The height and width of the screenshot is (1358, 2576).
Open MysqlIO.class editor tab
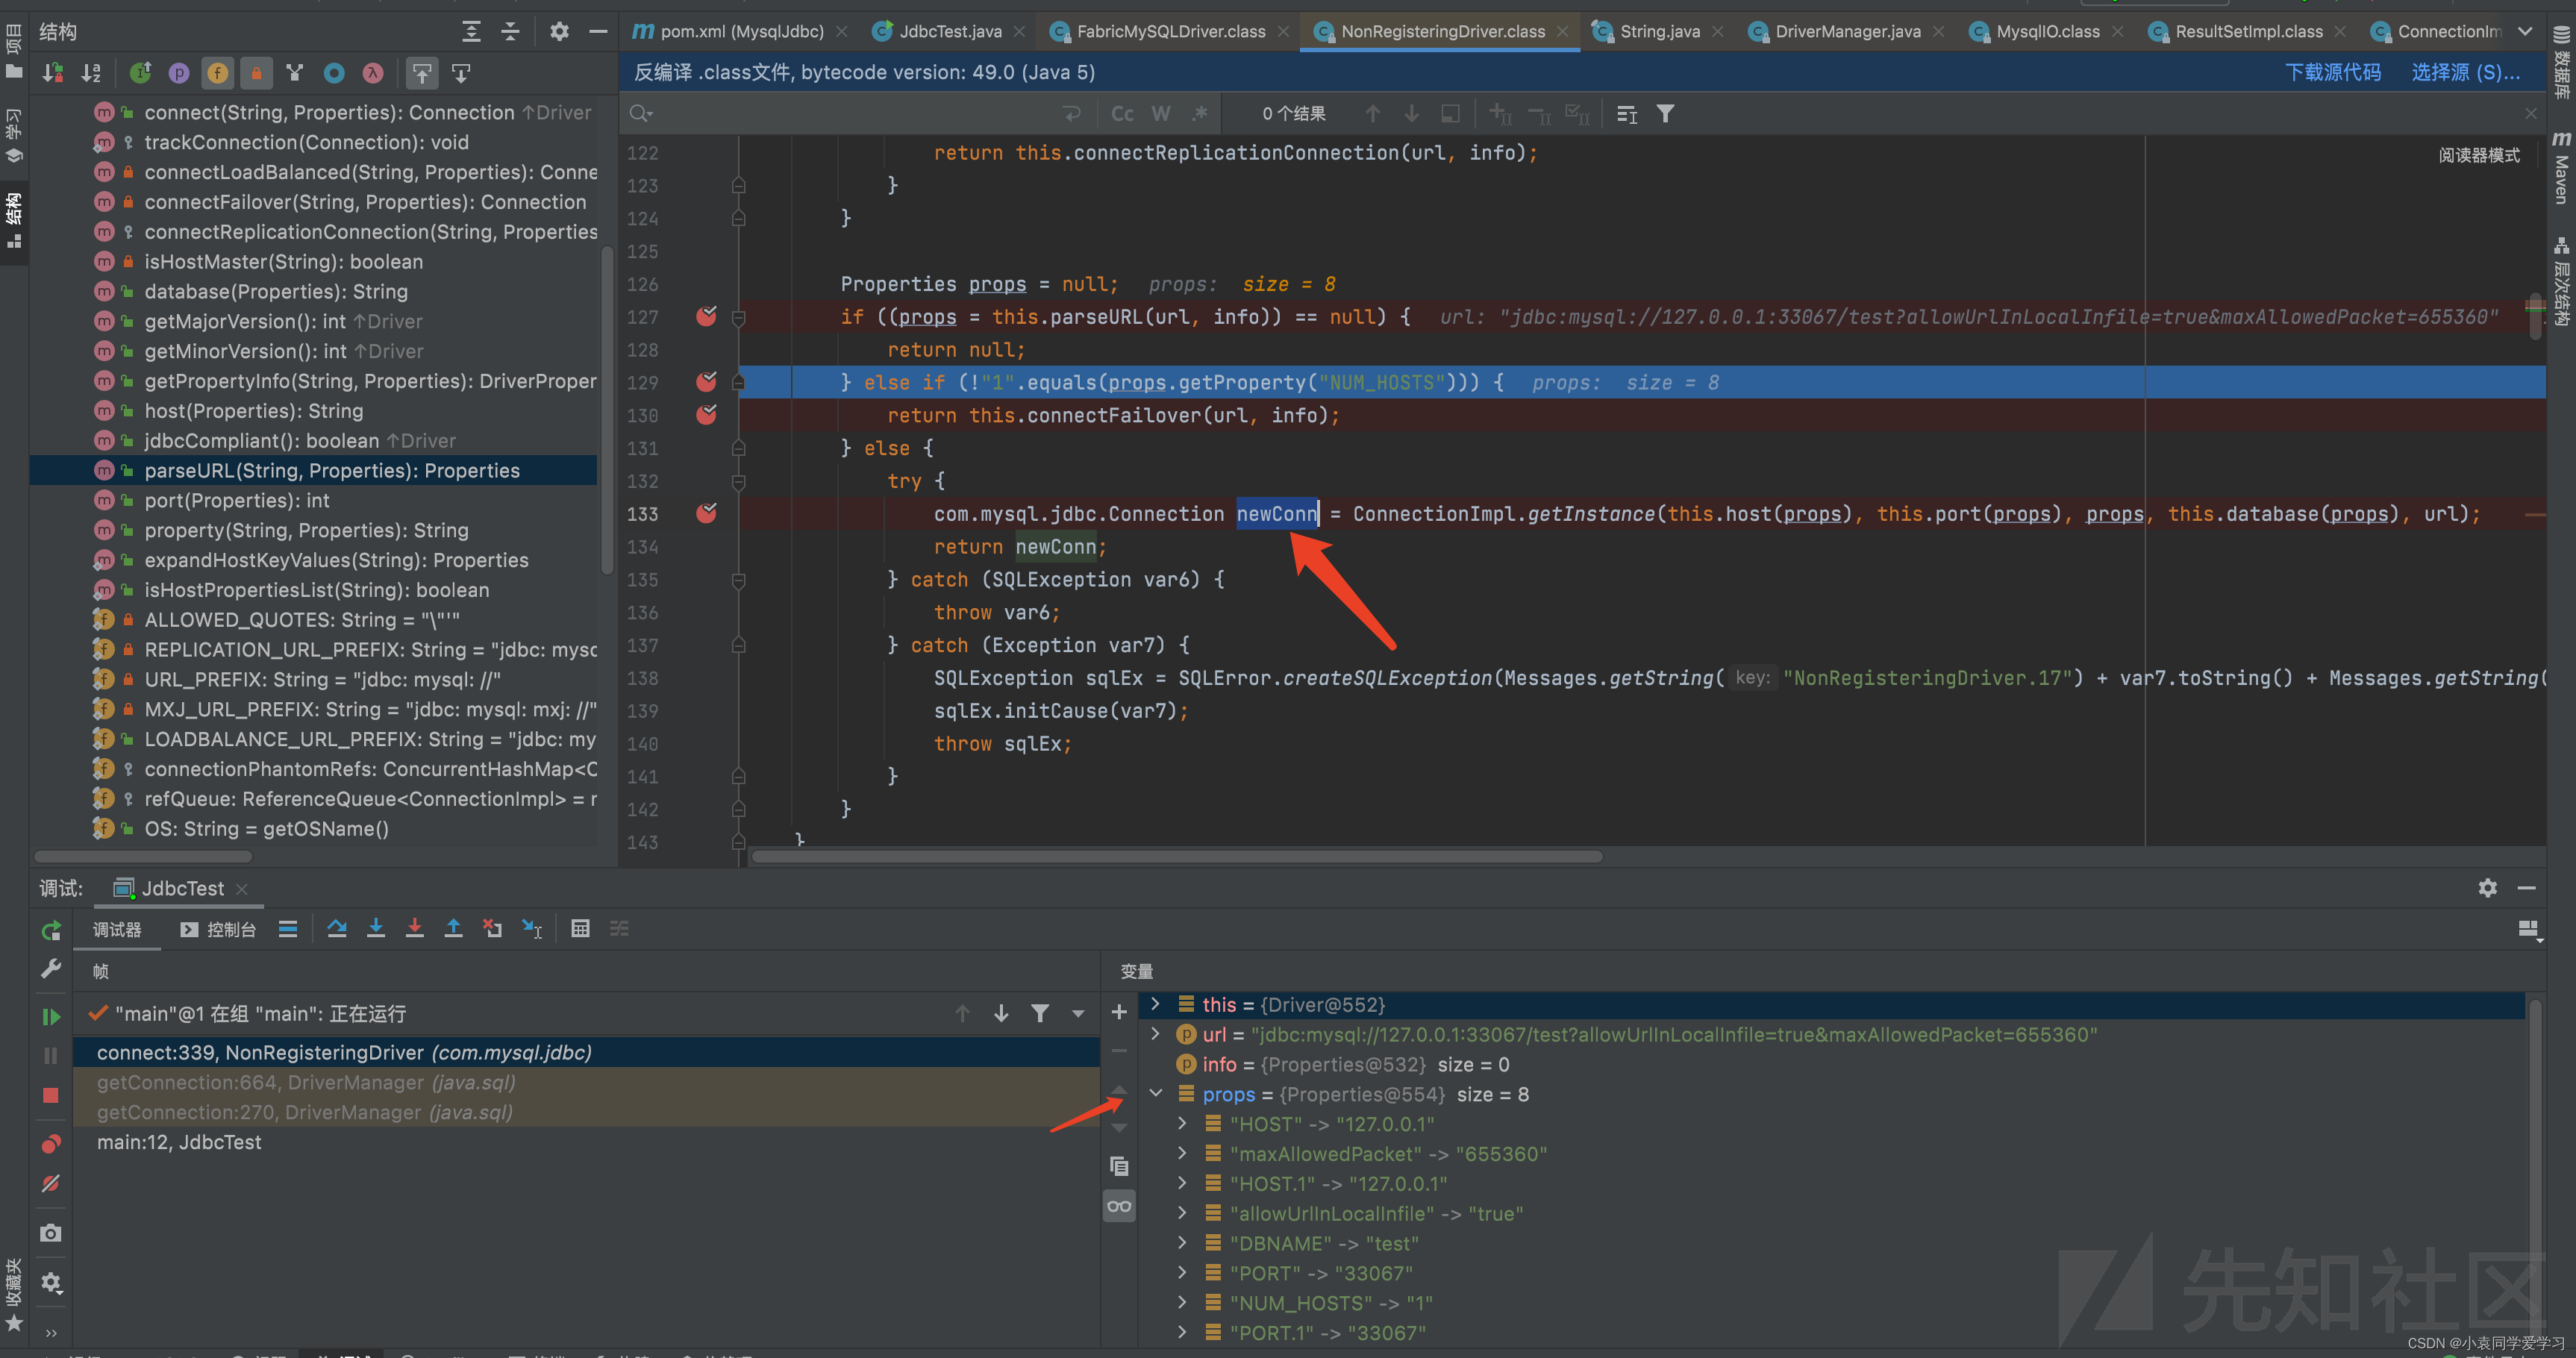pyautogui.click(x=2047, y=31)
